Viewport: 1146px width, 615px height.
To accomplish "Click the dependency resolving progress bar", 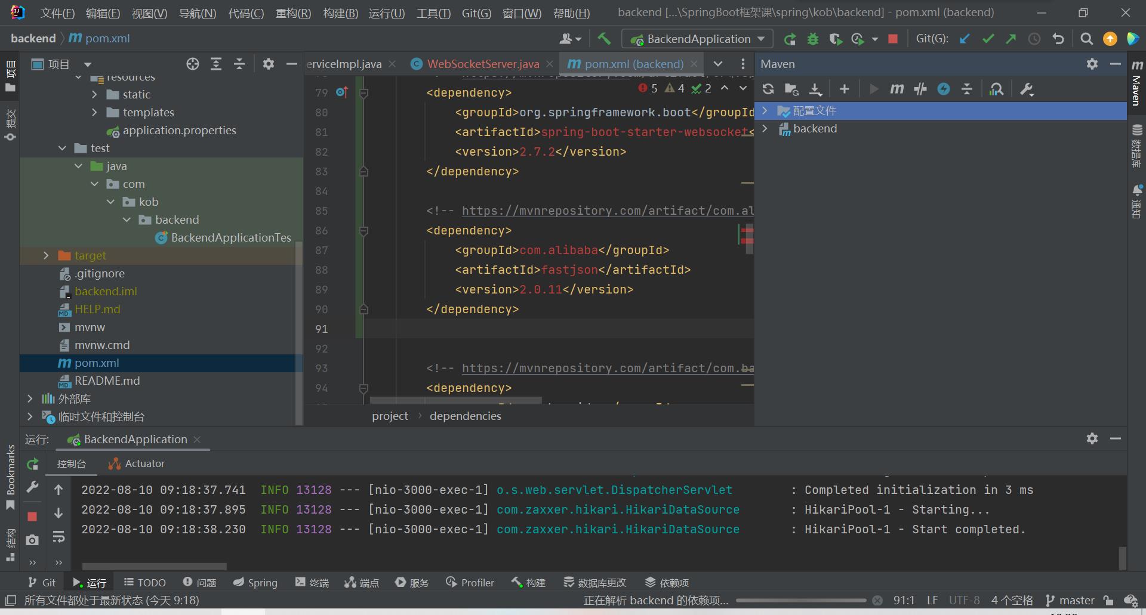I will 800,600.
